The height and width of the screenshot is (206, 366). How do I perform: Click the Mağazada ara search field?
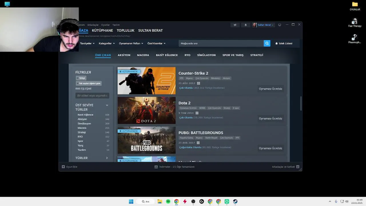221,43
